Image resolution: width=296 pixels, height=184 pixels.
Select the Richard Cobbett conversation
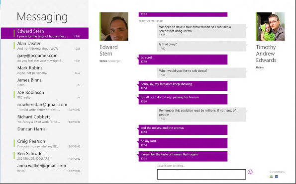(45, 119)
